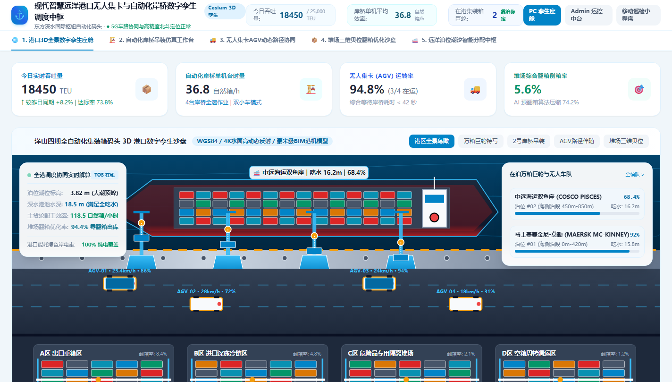Select the AGV-01 vehicle on the road
Viewport: 672px width, 382px height.
(120, 283)
